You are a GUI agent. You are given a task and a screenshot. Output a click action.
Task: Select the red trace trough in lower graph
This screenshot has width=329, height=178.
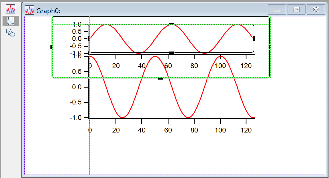(x=122, y=117)
